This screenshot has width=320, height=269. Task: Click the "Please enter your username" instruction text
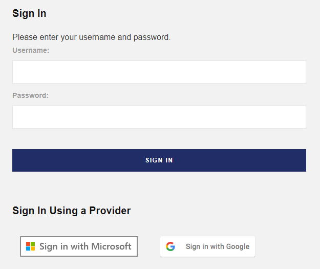[91, 37]
